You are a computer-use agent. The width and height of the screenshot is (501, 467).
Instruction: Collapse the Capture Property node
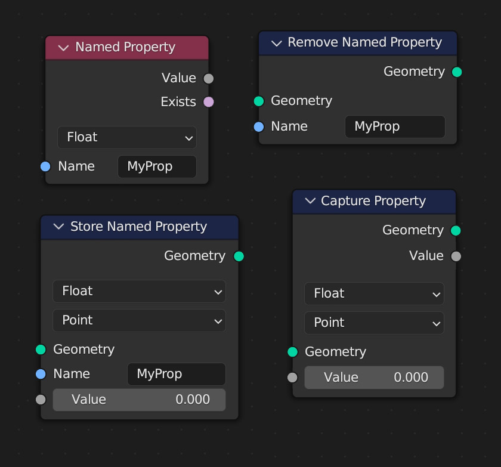pos(310,201)
